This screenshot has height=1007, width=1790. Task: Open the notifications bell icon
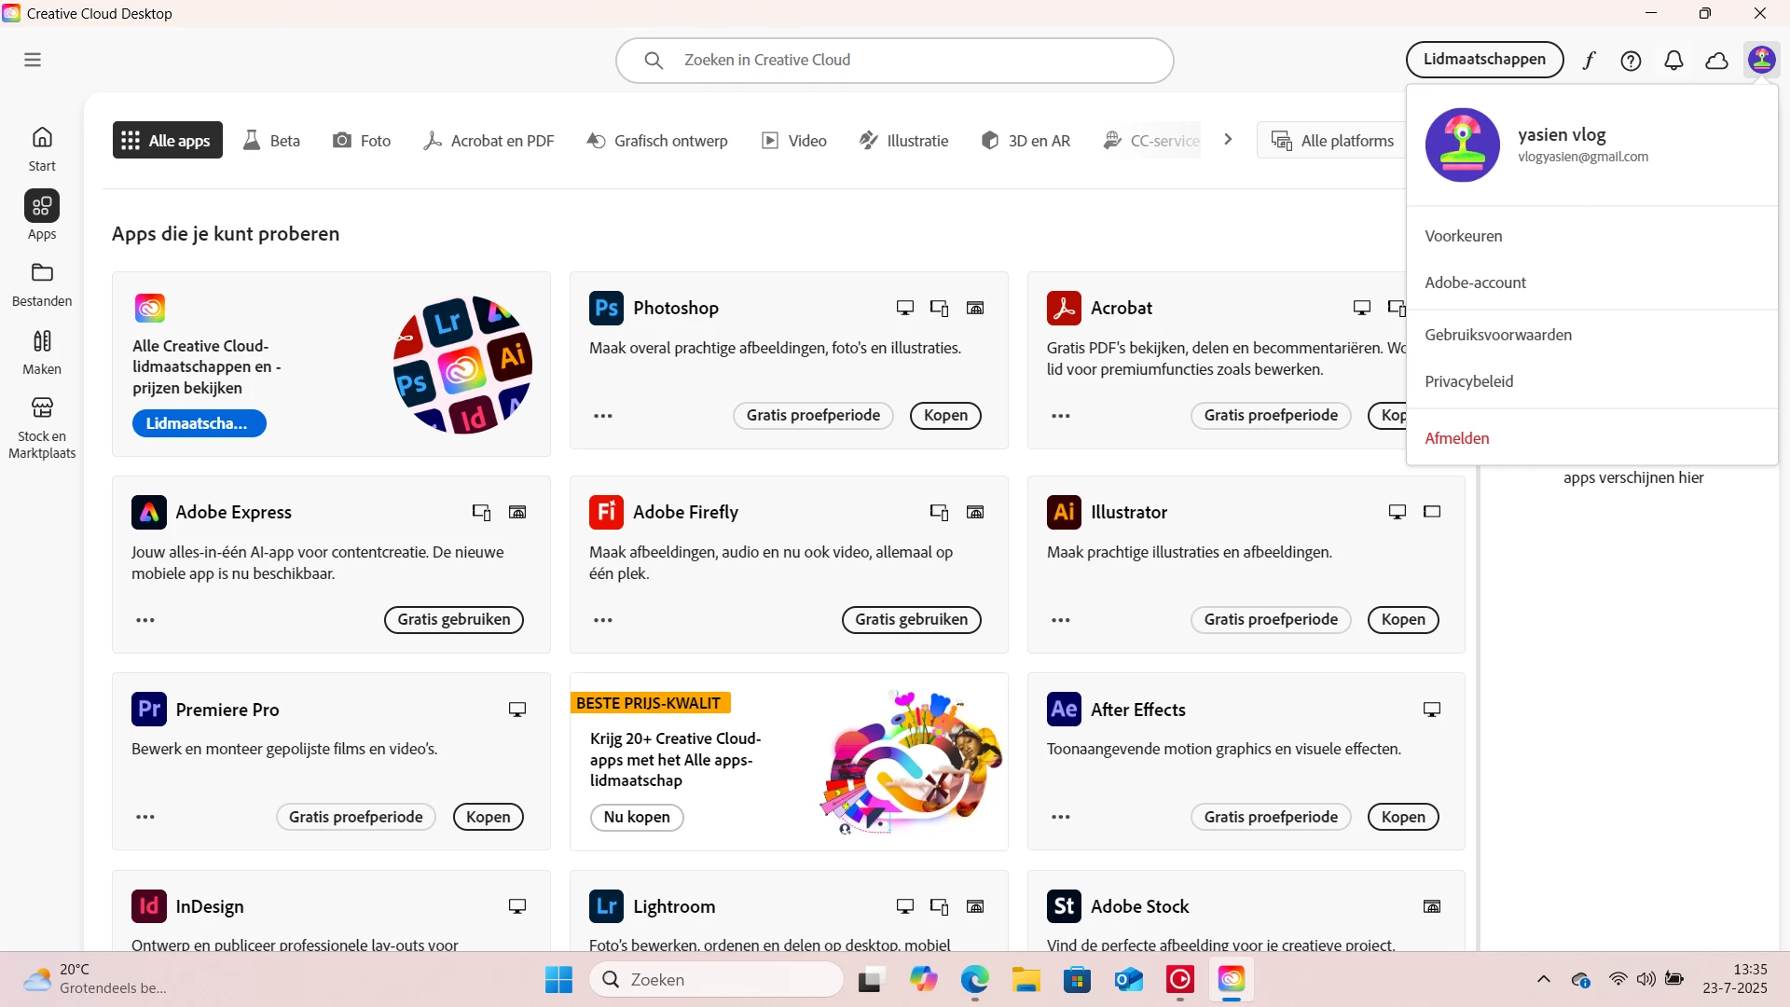coord(1673,61)
